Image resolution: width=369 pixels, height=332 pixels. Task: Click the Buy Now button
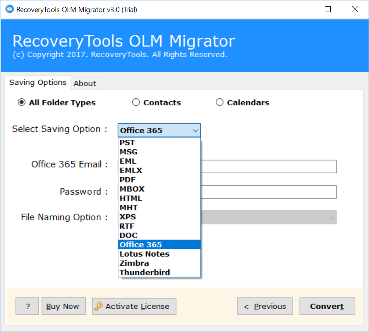[x=64, y=306]
